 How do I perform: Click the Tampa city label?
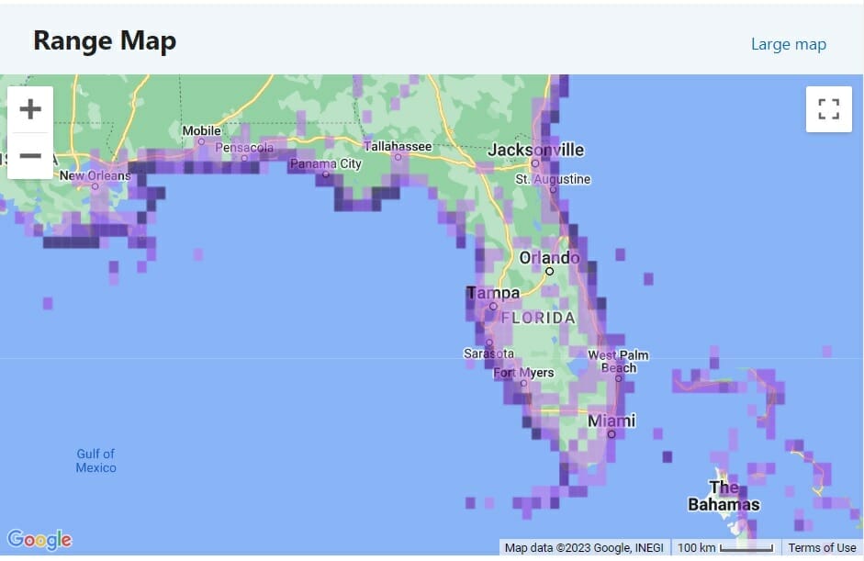click(x=493, y=293)
